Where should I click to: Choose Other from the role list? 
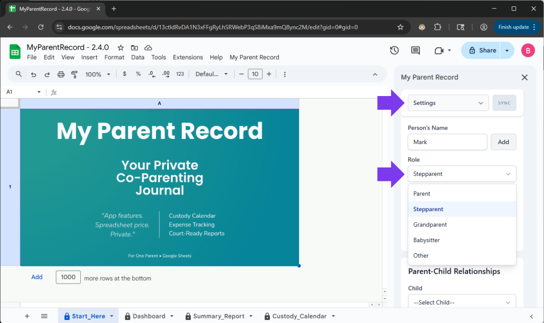462,255
